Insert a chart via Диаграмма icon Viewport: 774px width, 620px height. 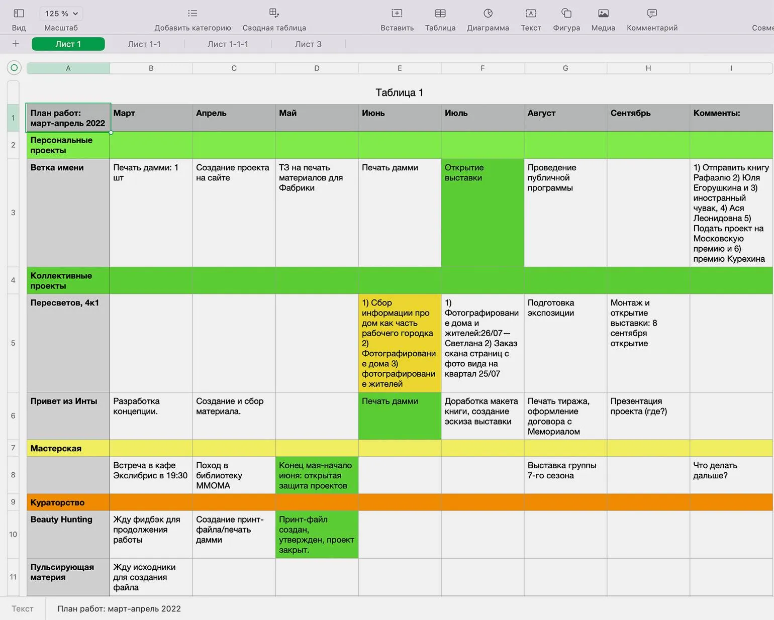[488, 14]
